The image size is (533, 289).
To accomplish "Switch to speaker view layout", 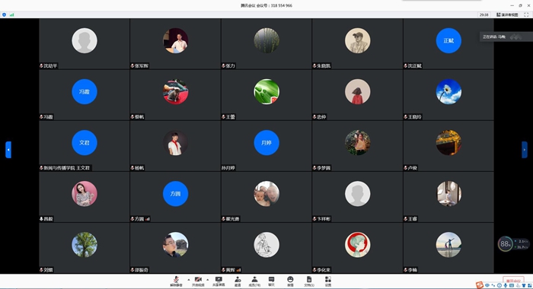I will 507,14.
